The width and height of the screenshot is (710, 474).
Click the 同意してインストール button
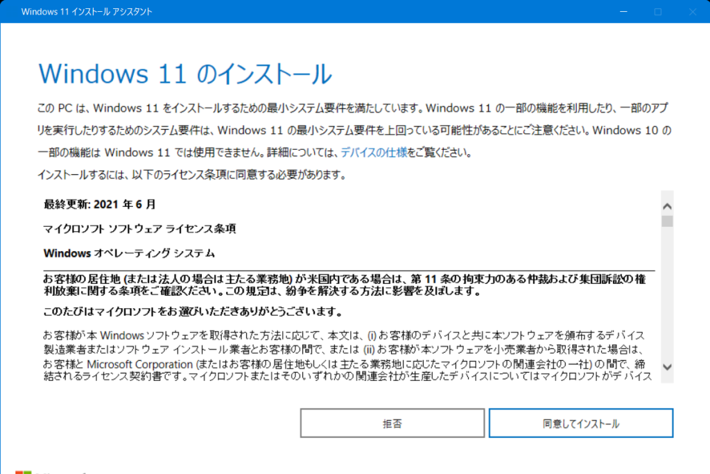(x=581, y=423)
